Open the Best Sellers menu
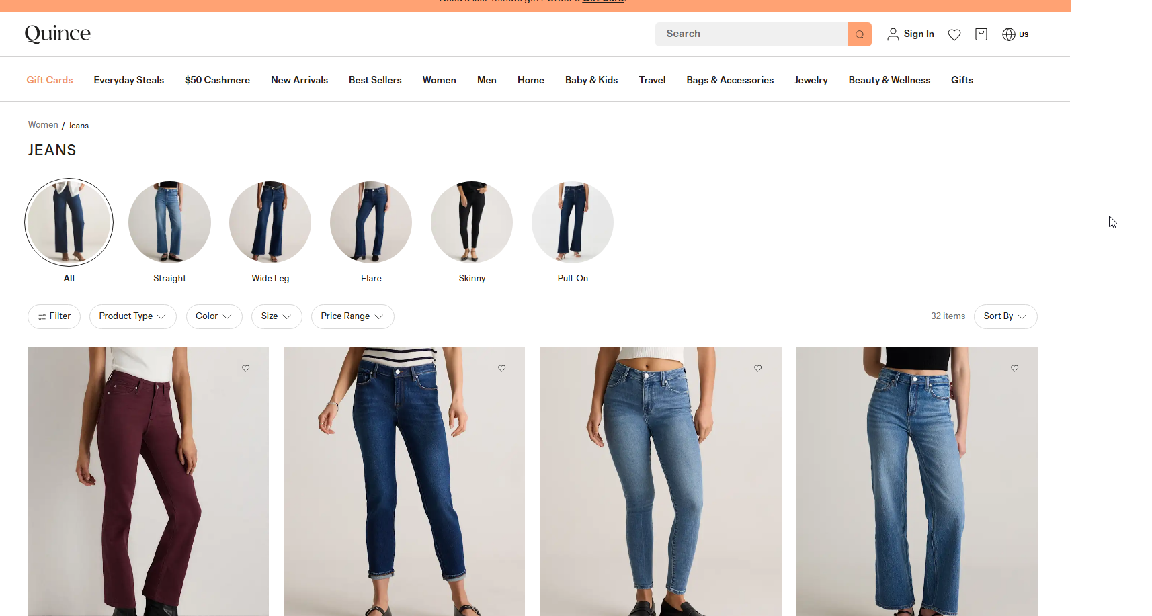Viewport: 1152px width, 616px height. tap(375, 80)
